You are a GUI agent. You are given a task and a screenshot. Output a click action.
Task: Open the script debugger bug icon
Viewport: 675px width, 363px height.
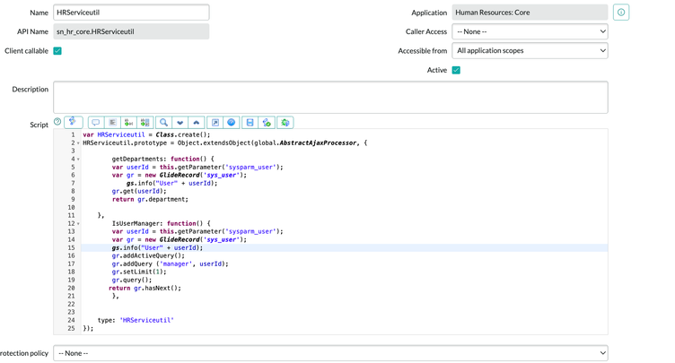[x=285, y=123]
